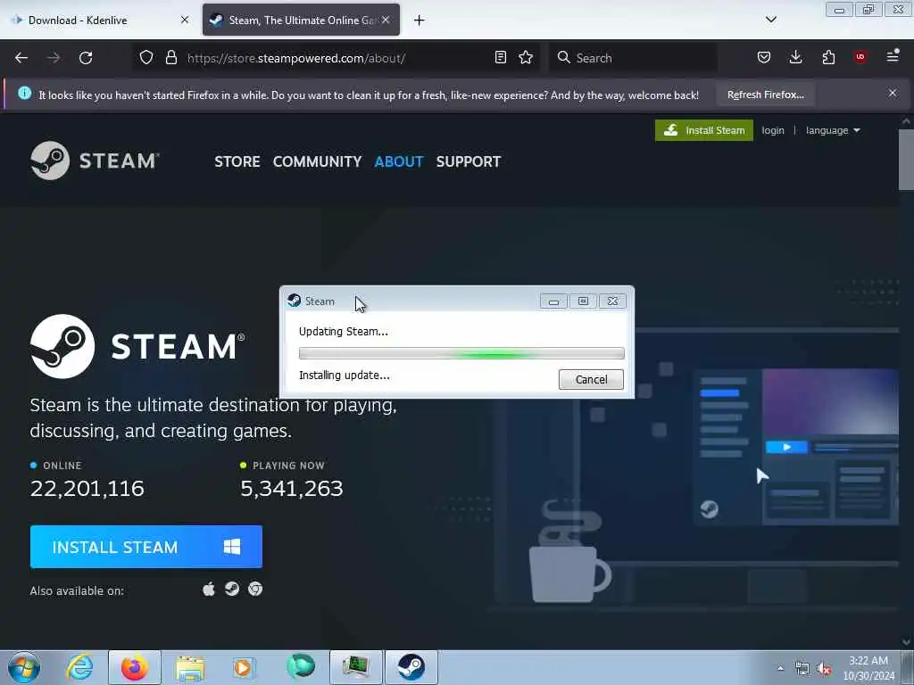Screen dimensions: 914x685
Task: Switch to the Download - Kdenlive tab
Action: (99, 20)
